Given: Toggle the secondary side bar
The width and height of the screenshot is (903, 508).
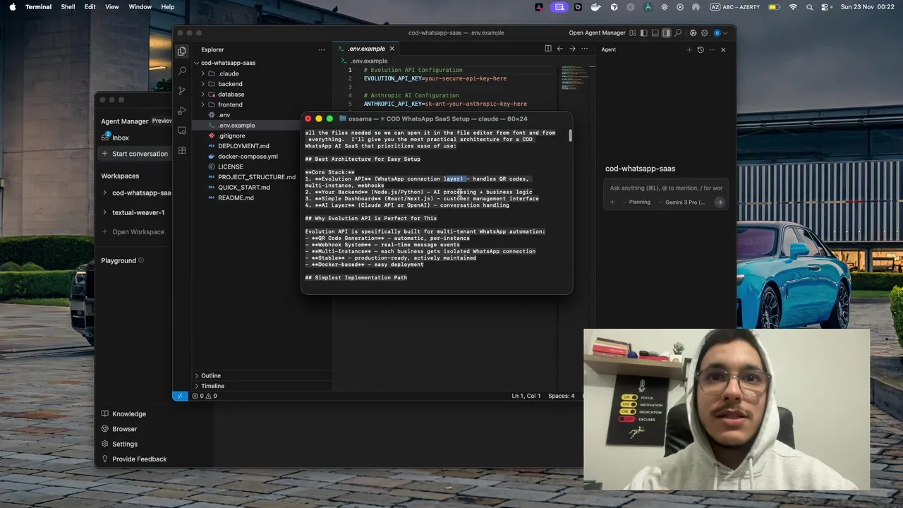Looking at the screenshot, I should tap(666, 32).
